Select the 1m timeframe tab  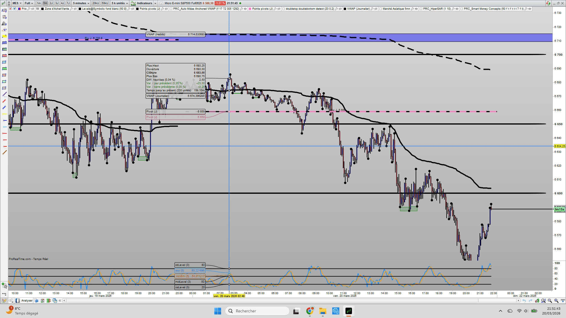point(39,3)
